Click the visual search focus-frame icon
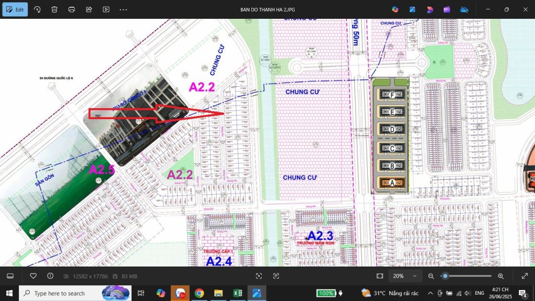The height and width of the screenshot is (301, 535). pyautogui.click(x=259, y=276)
